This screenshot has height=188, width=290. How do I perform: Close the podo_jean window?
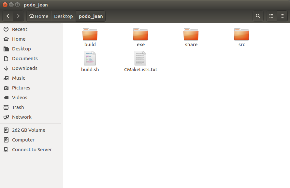pos(5,5)
